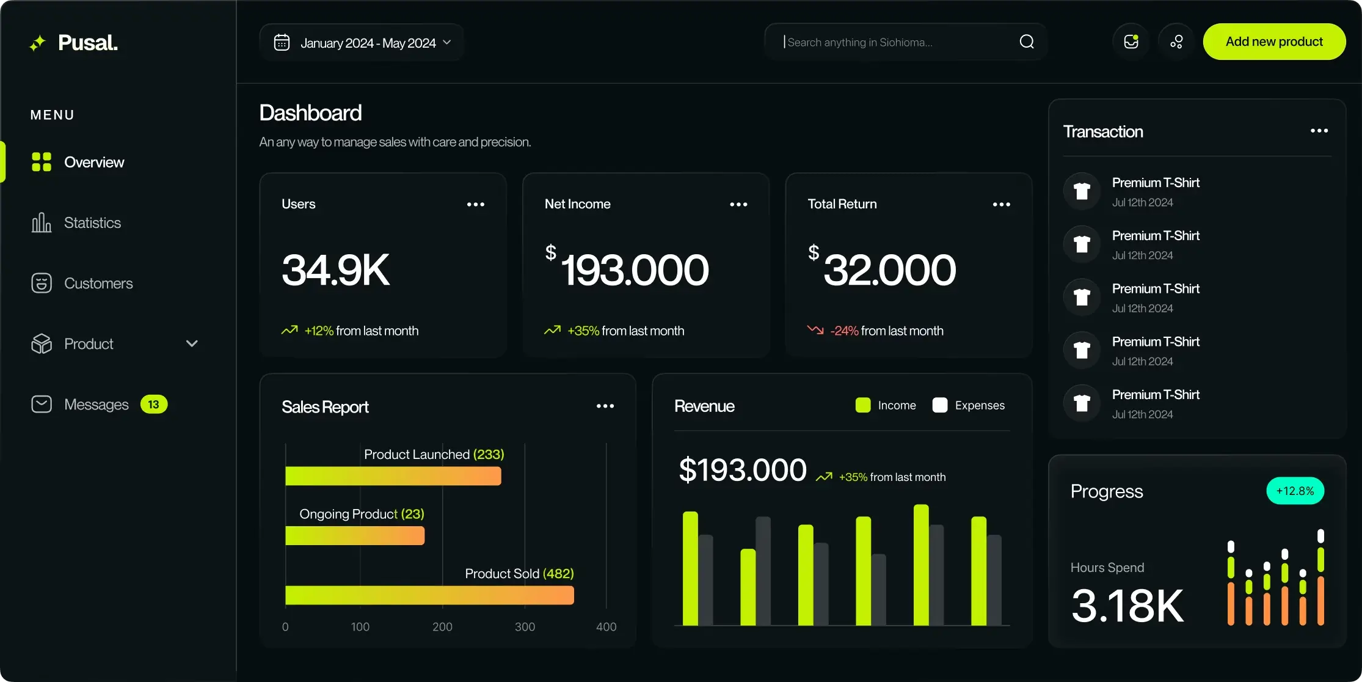Click the $193.000 Net Income value
The height and width of the screenshot is (682, 1362).
[x=627, y=267]
